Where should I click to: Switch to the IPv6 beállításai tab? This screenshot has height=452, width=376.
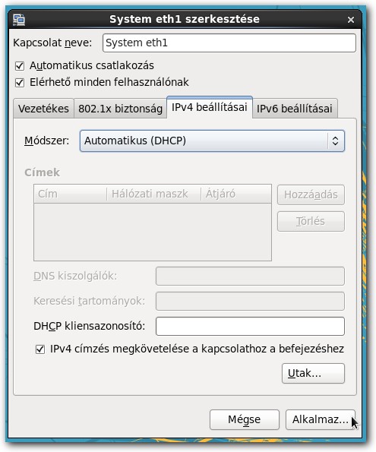pos(295,109)
